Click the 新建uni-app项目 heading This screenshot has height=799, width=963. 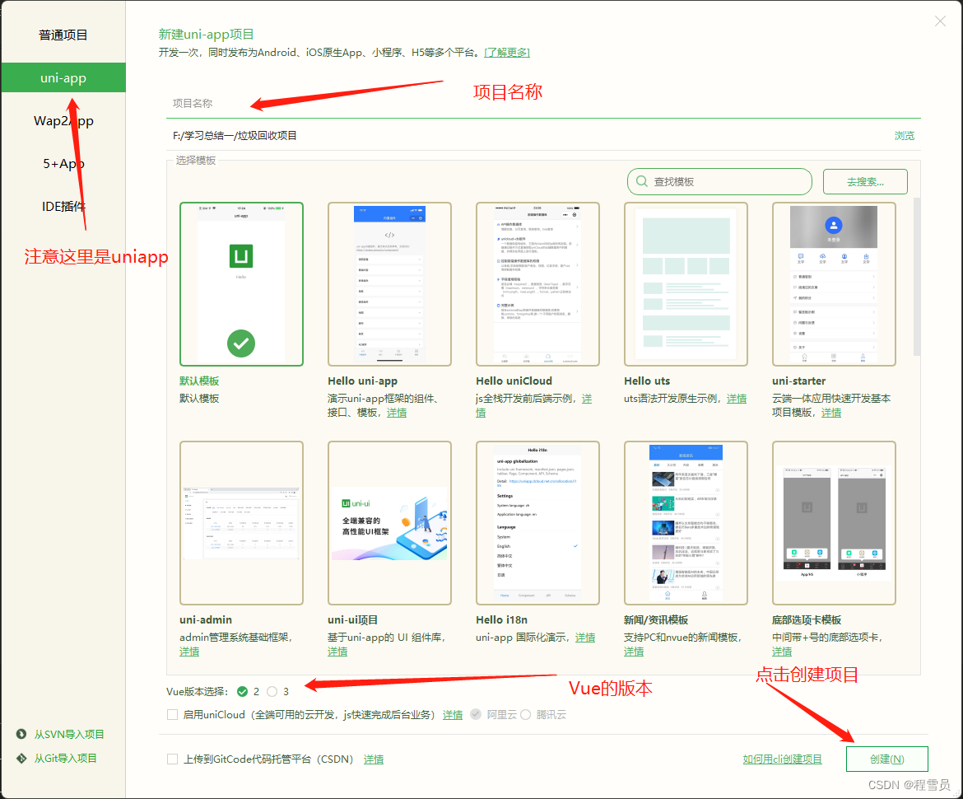click(x=206, y=35)
